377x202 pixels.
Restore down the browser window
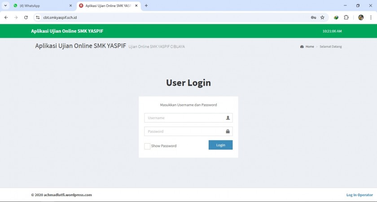coord(358,5)
